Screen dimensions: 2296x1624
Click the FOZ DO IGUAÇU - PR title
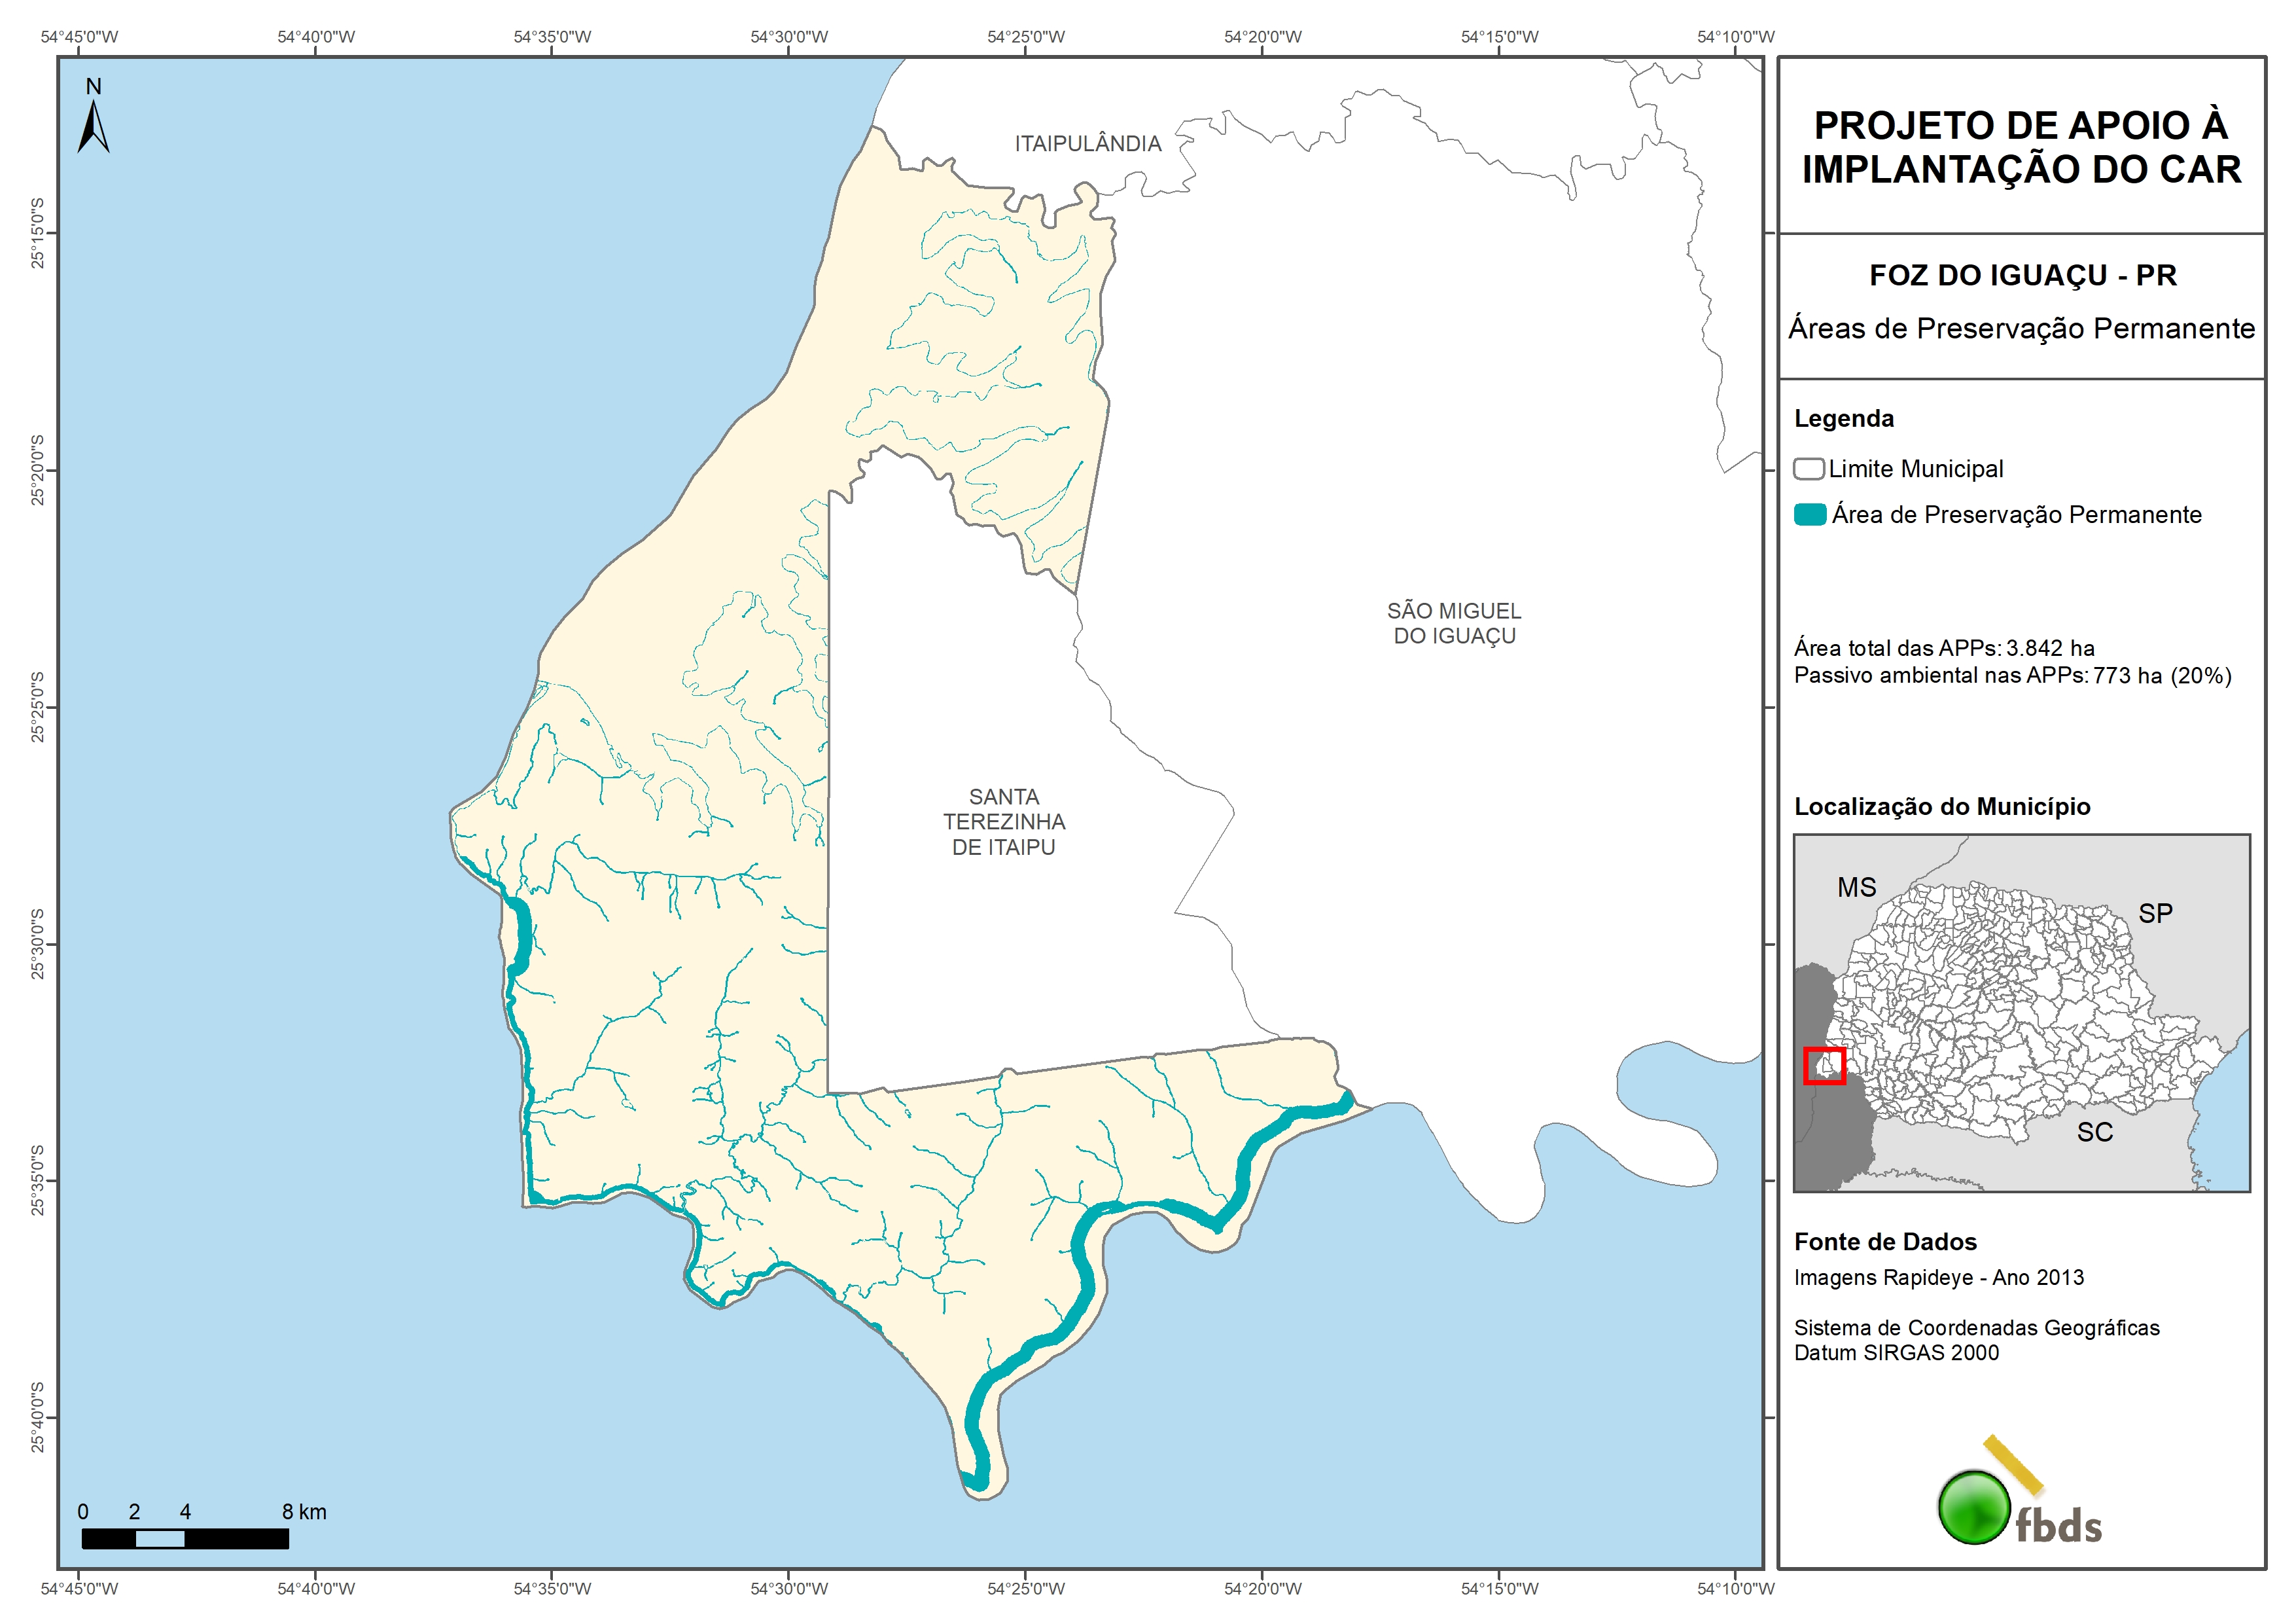coord(2022,275)
